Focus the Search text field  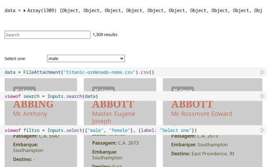48,35
